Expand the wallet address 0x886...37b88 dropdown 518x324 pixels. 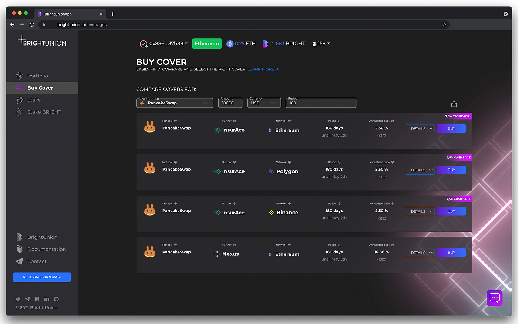[x=168, y=44]
